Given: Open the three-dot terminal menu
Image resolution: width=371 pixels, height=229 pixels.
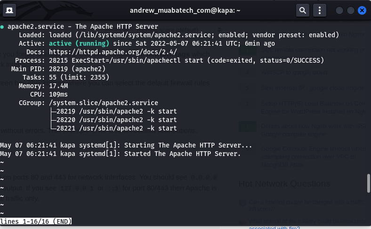Looking at the screenshot, I should (320, 10).
